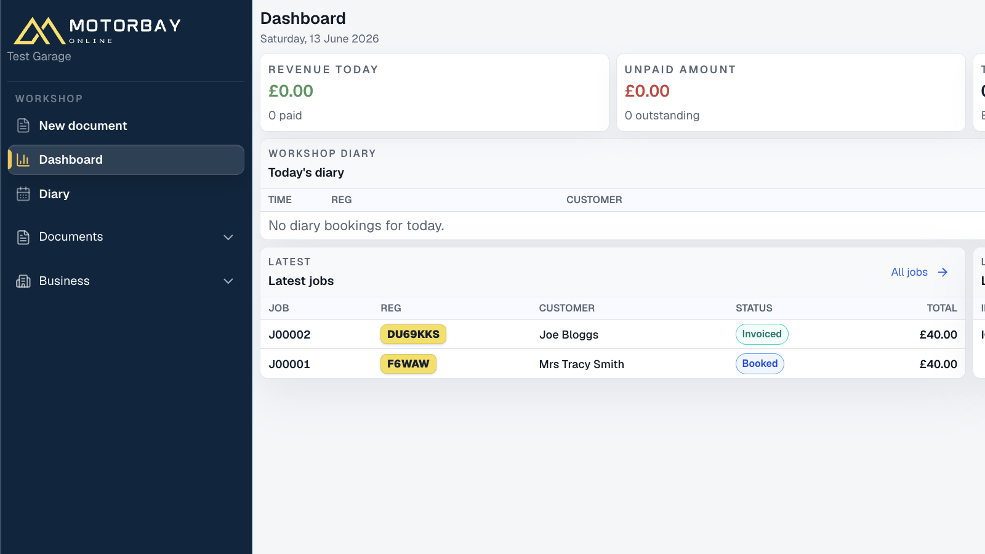
Task: Select customer Mrs Tracy Smith
Action: point(582,364)
